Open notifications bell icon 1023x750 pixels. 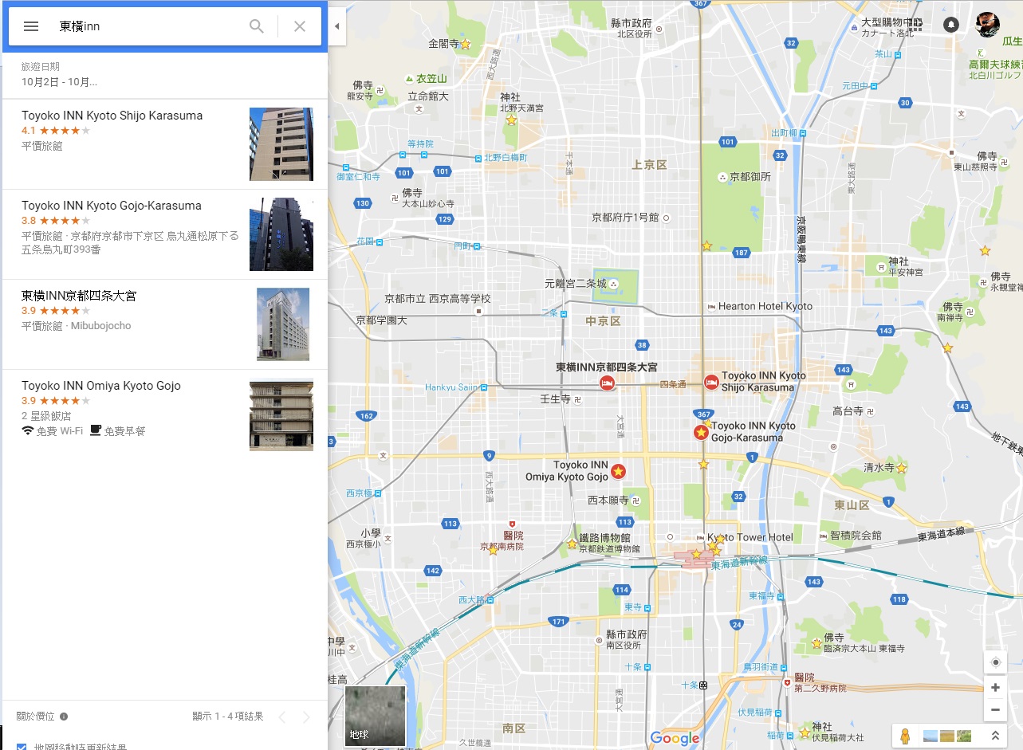[950, 25]
